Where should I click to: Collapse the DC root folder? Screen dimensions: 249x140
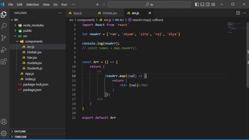[12, 20]
